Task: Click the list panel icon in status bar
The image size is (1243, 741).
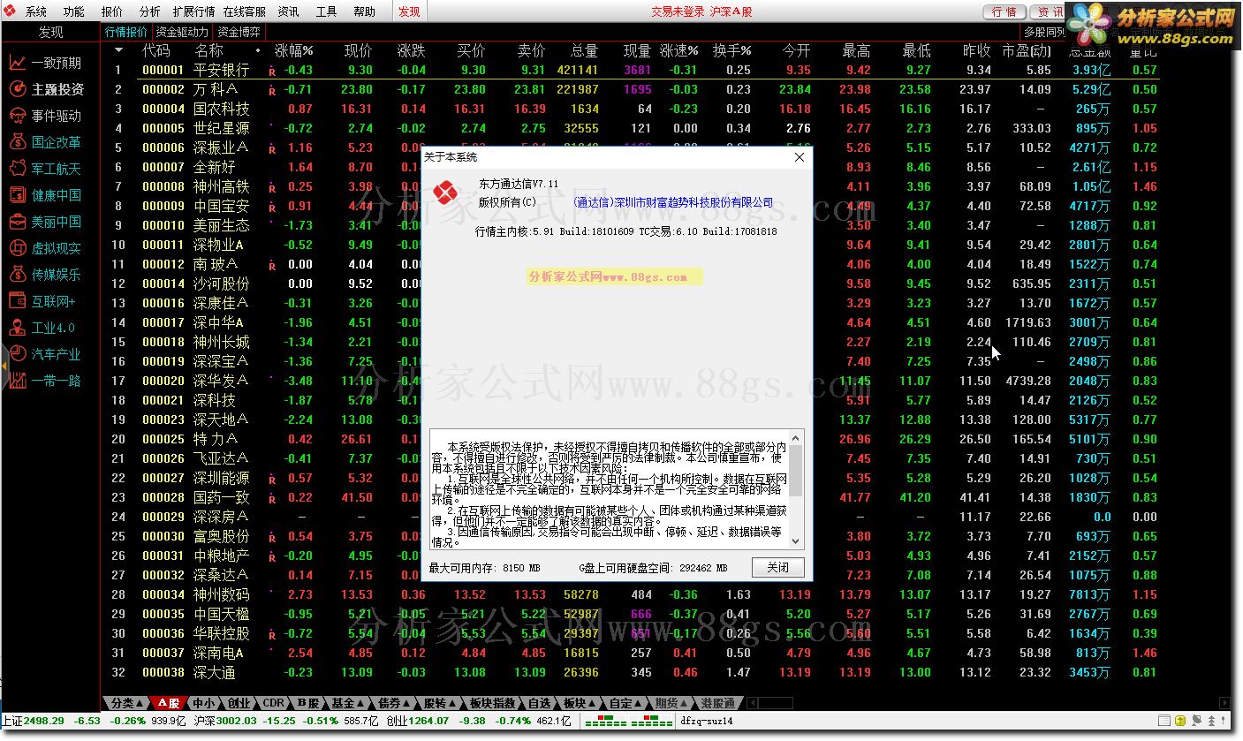Action: pos(1165,721)
